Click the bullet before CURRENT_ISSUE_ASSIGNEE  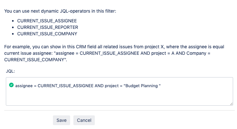pyautogui.click(x=13, y=21)
